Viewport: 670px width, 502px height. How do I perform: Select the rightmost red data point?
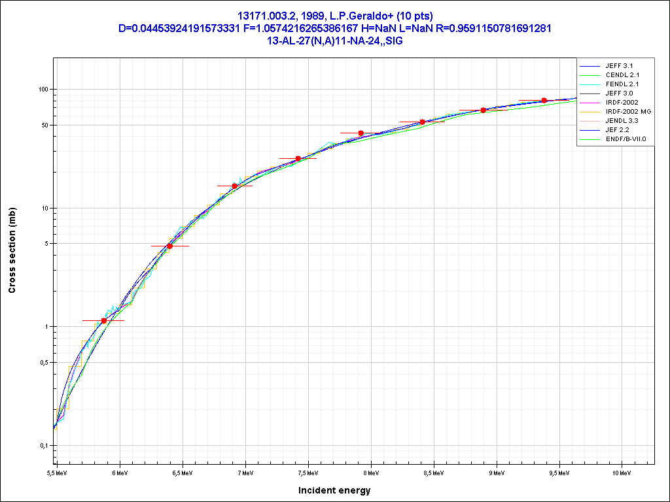coord(544,100)
